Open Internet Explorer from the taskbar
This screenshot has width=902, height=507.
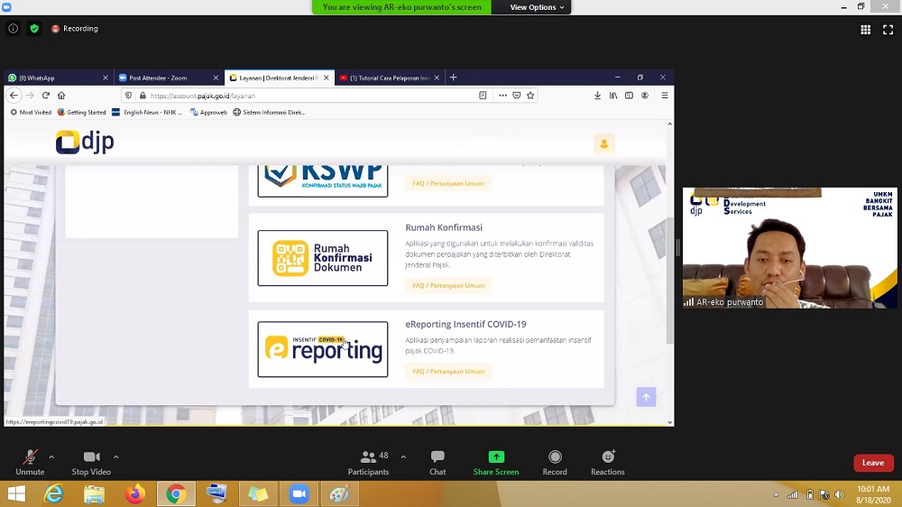tap(54, 493)
